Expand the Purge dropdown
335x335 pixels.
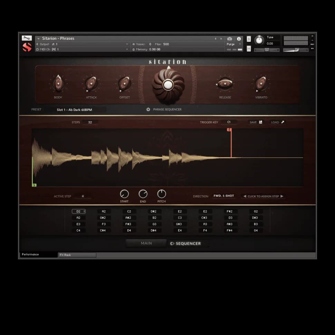click(x=240, y=44)
